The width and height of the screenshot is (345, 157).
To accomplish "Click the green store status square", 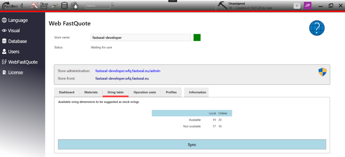I will pos(197,37).
